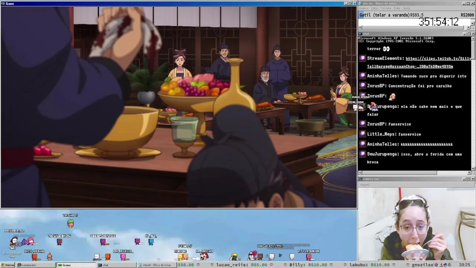Click scroll-down arrow in info.txt Notepad
Viewport: 476px width, 268px height.
click(473, 23)
